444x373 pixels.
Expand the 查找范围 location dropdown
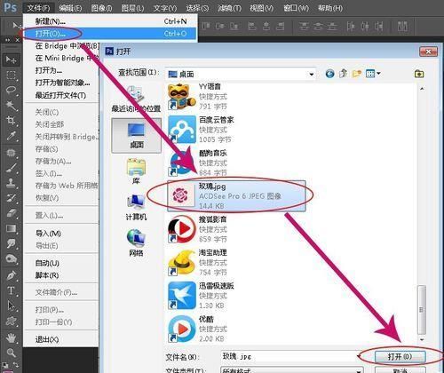312,74
